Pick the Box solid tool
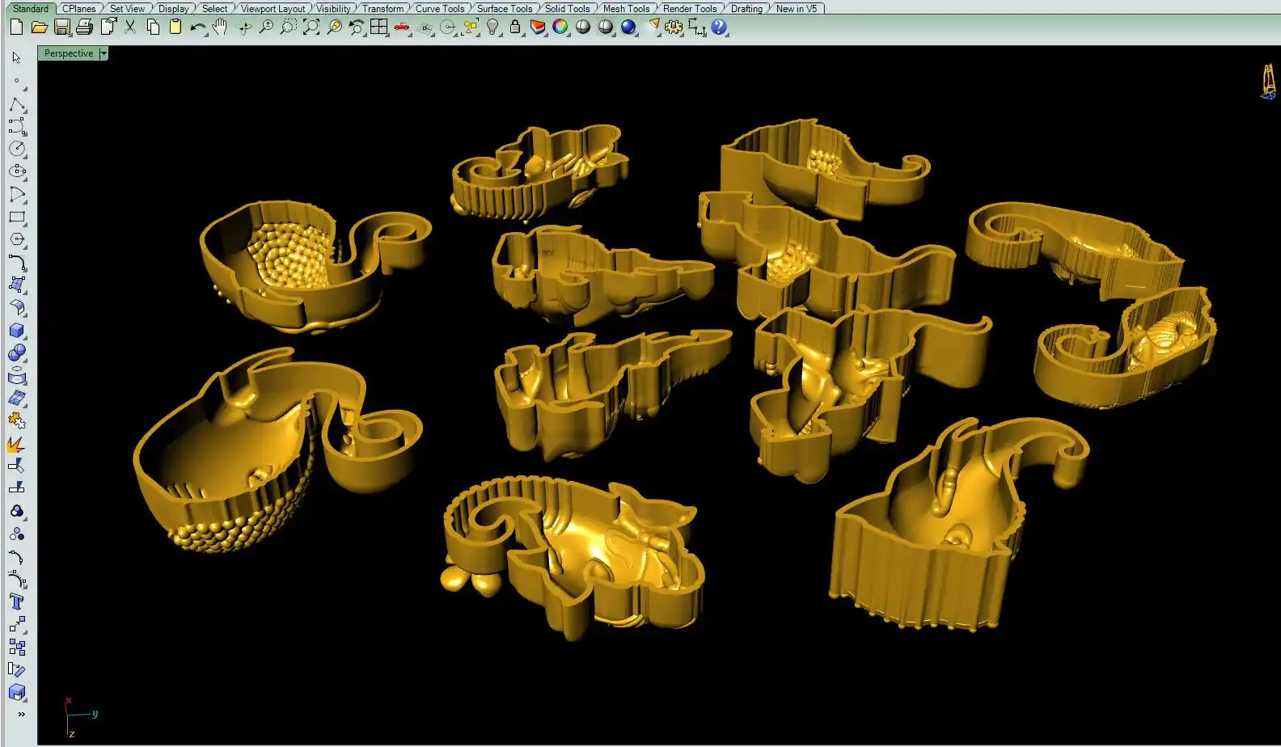This screenshot has width=1281, height=747. [17, 331]
